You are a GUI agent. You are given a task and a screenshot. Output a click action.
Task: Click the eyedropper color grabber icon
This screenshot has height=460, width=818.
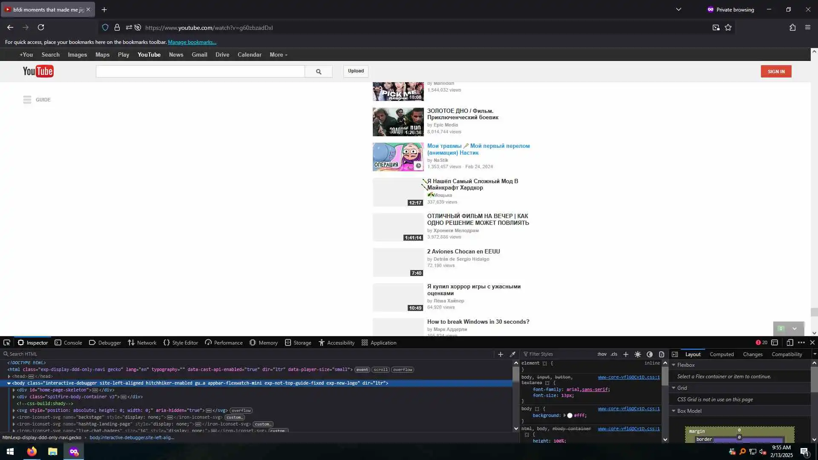coord(513,354)
